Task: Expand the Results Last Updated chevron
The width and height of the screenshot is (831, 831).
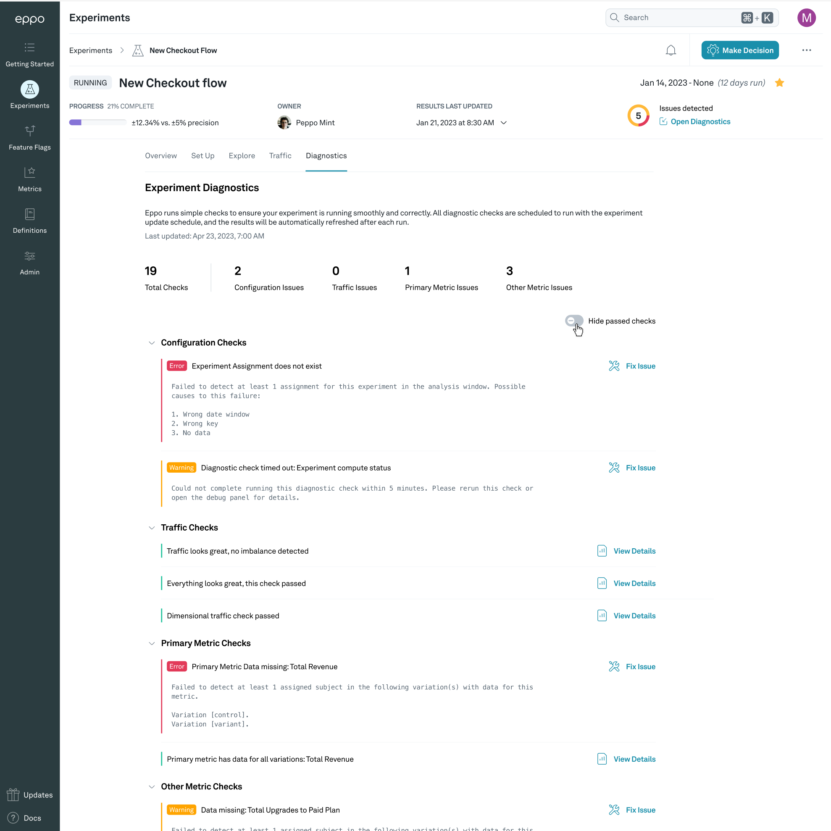Action: [504, 123]
